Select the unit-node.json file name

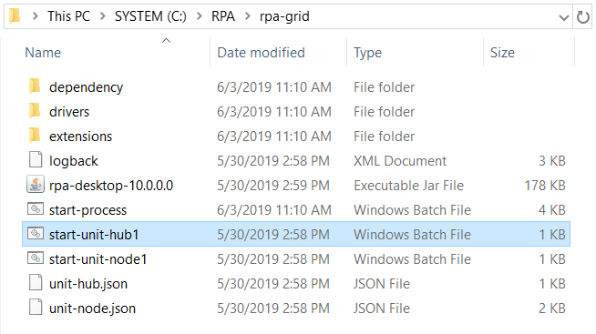pos(92,309)
